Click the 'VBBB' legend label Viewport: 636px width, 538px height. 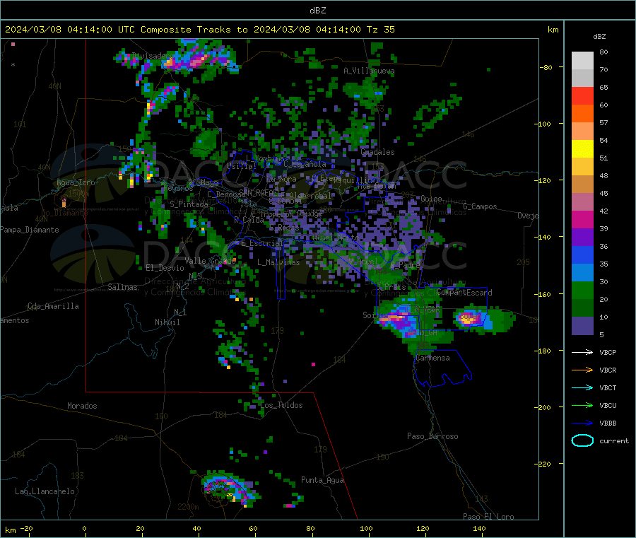(x=608, y=423)
